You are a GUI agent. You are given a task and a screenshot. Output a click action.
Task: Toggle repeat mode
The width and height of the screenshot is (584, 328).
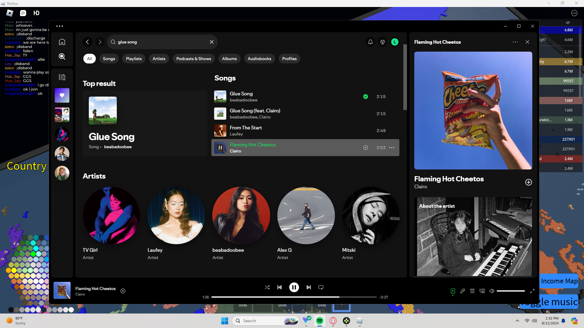321,287
